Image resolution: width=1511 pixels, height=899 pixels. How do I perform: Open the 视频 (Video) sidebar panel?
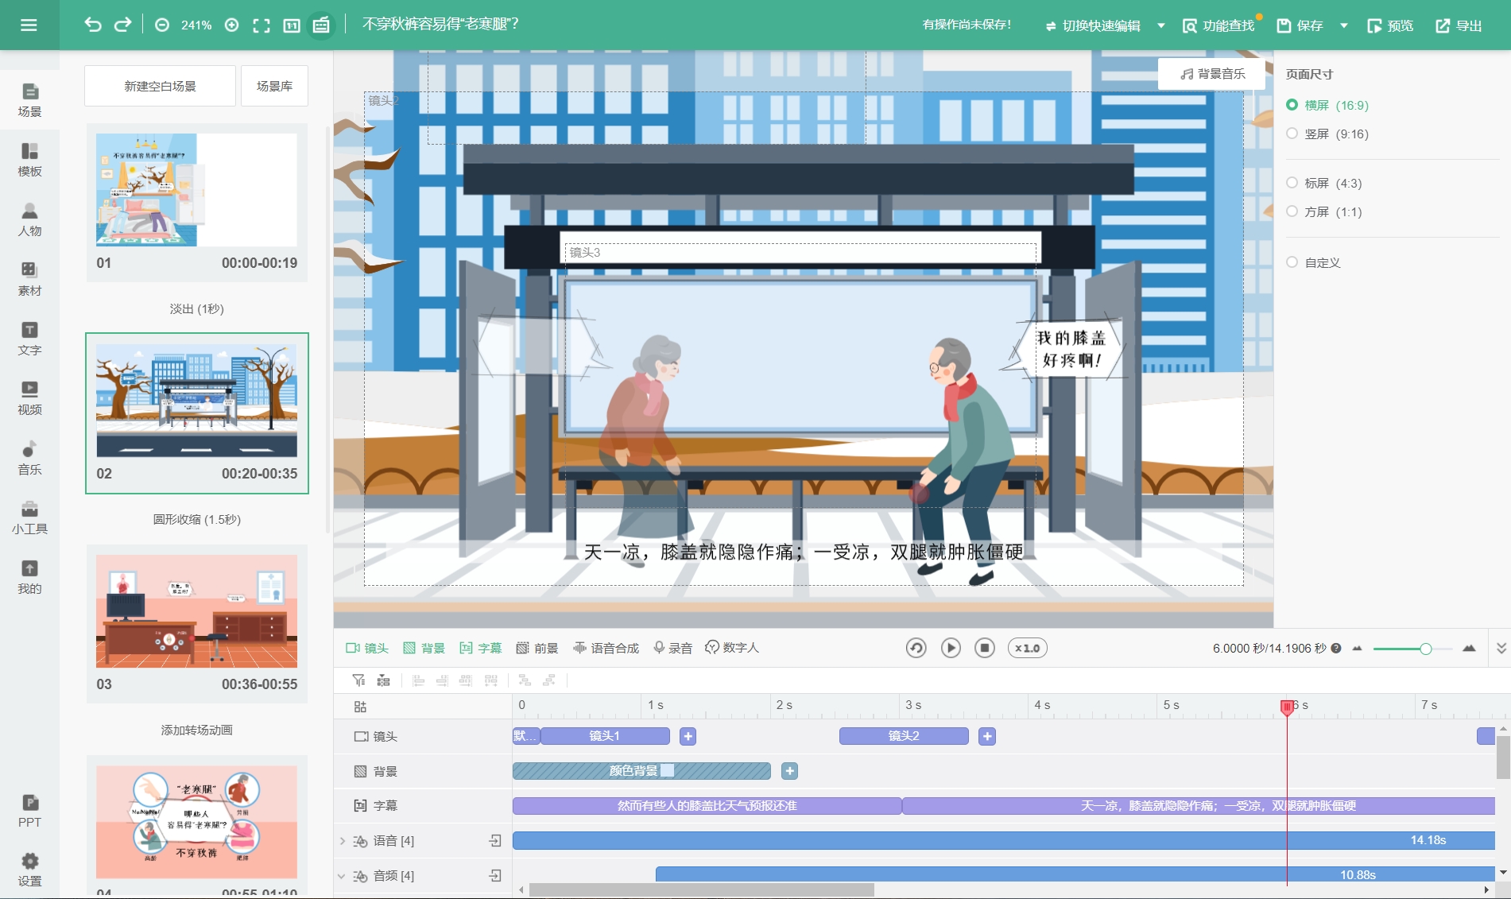coord(29,398)
